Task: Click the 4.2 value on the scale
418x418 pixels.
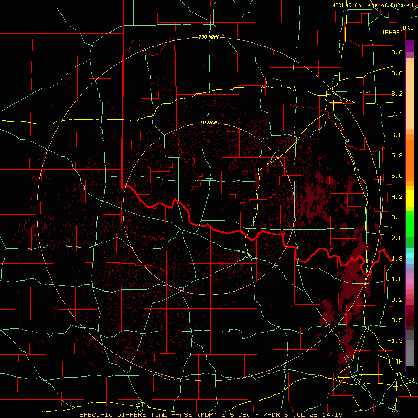Action: (x=397, y=197)
